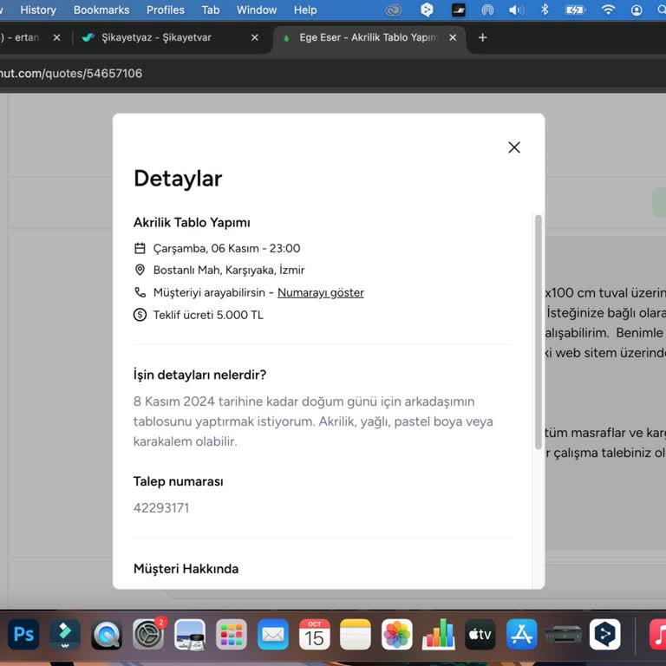The width and height of the screenshot is (666, 666).
Task: Launch Photoshop from the dock
Action: 24,635
